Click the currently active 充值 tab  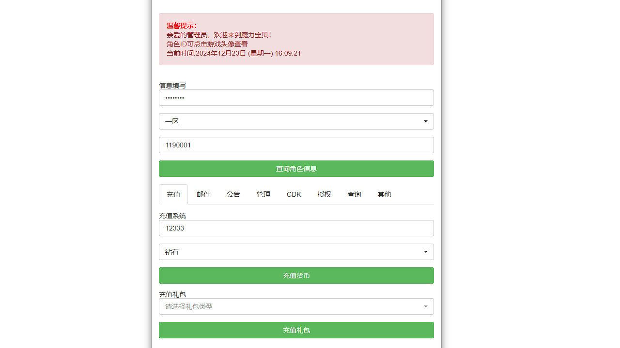tap(173, 194)
